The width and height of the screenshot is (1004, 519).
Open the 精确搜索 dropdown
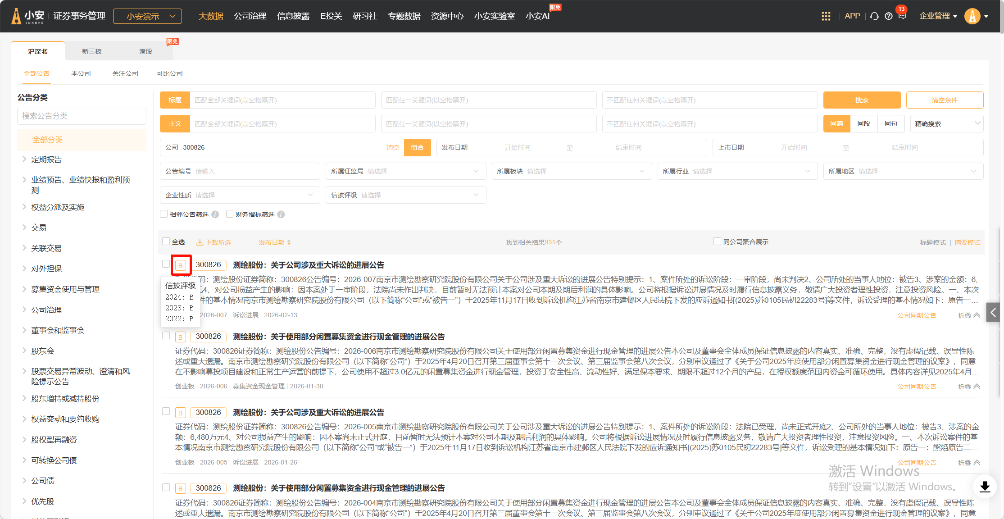pyautogui.click(x=946, y=123)
